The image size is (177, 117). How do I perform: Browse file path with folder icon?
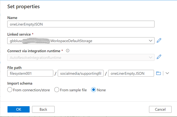click(158, 73)
